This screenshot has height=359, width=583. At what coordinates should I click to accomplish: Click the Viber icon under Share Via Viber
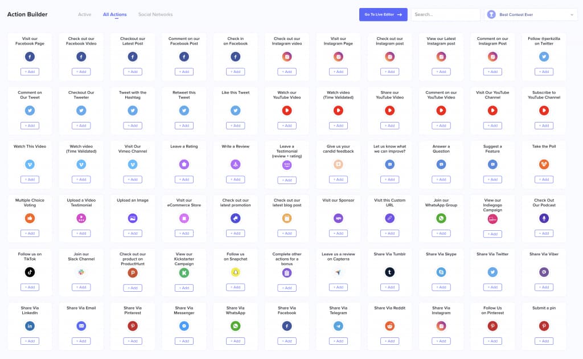point(544,272)
